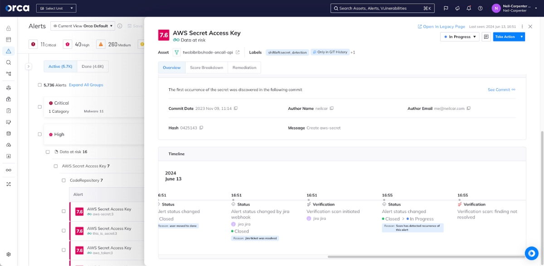Select the Done (4.6K) tab

click(x=92, y=66)
